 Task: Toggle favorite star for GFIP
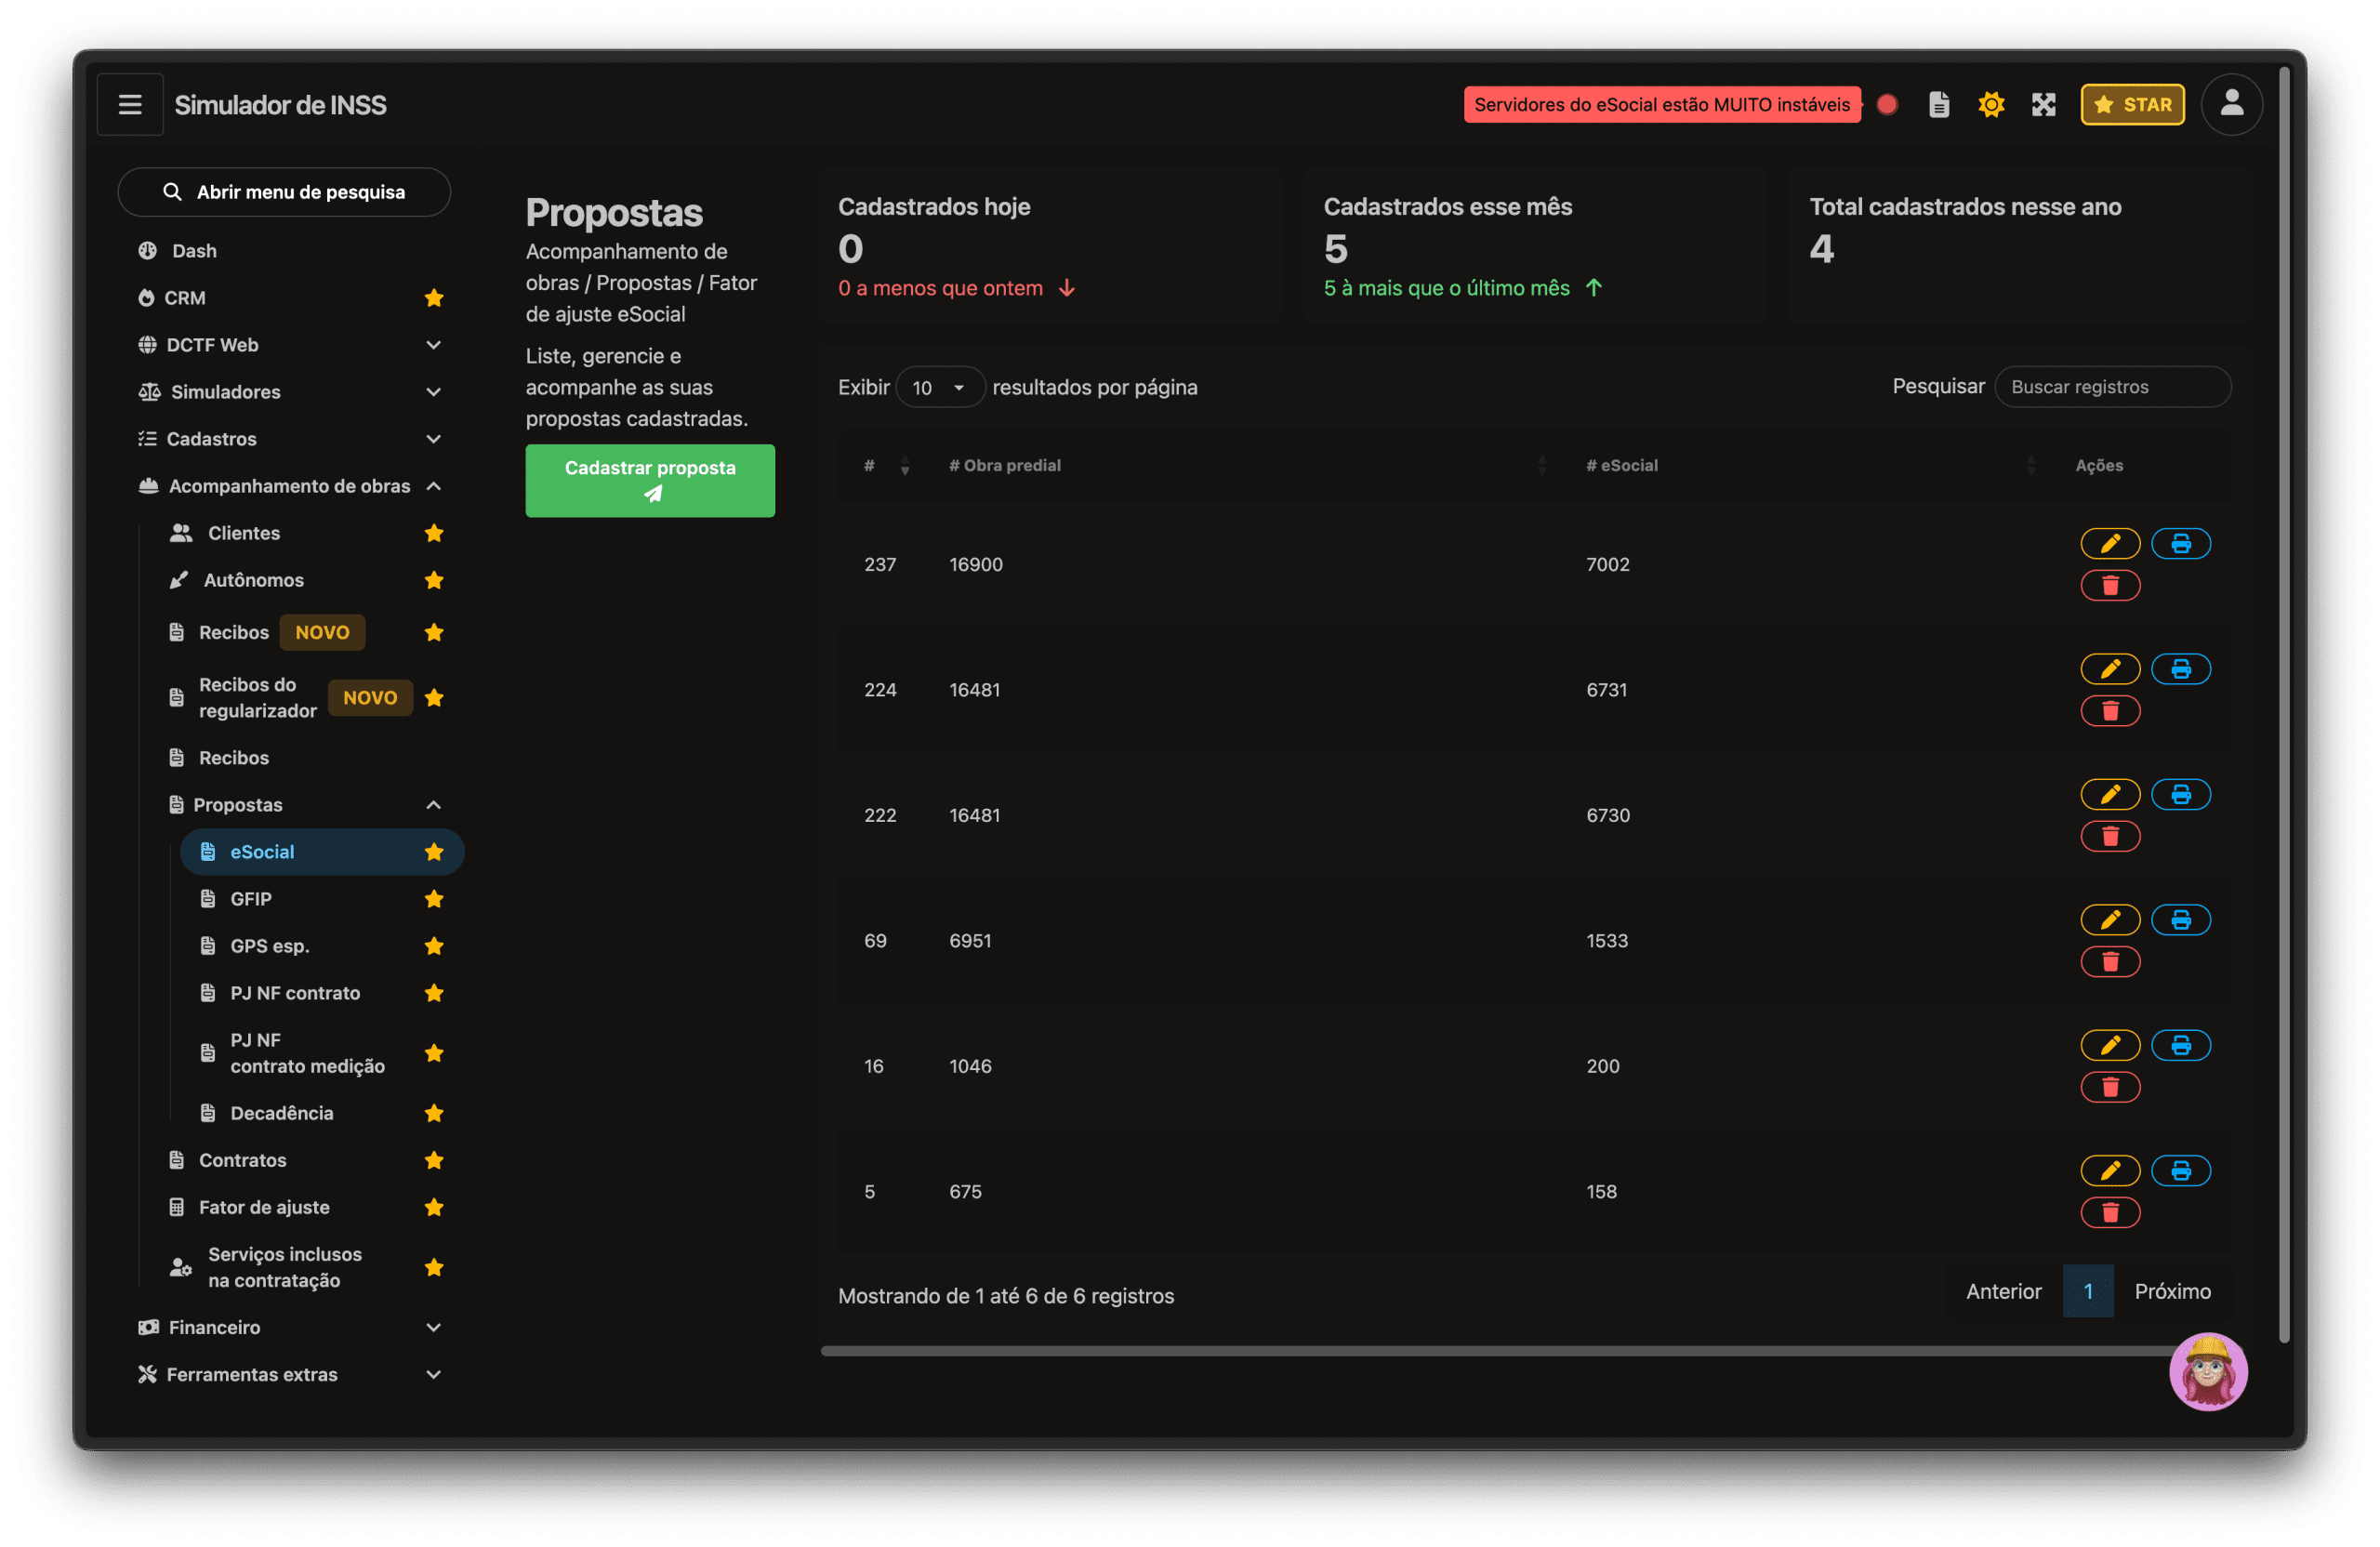(x=434, y=899)
